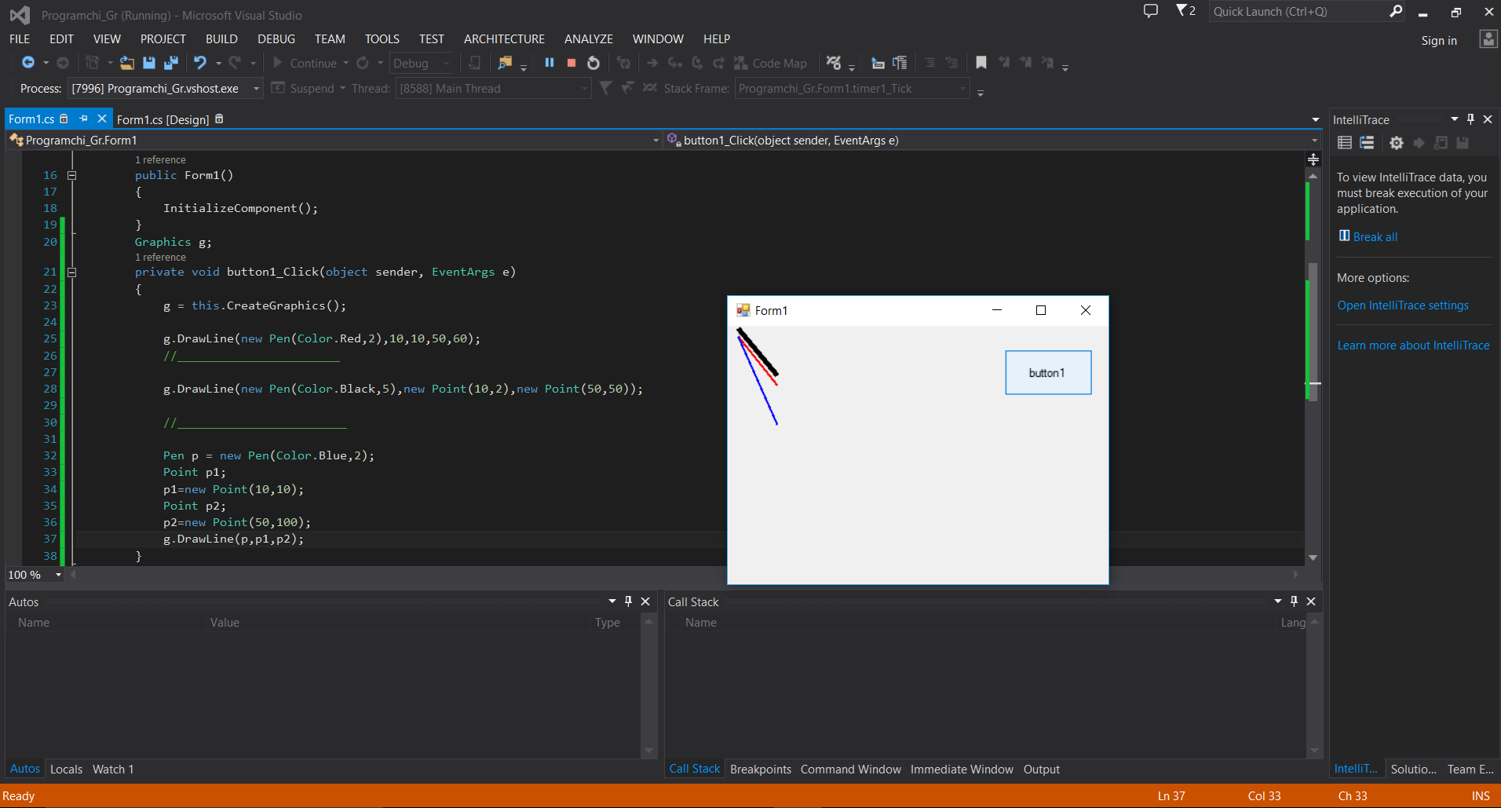Switch to the Breakpoints tab
This screenshot has height=808, width=1501.
click(761, 770)
